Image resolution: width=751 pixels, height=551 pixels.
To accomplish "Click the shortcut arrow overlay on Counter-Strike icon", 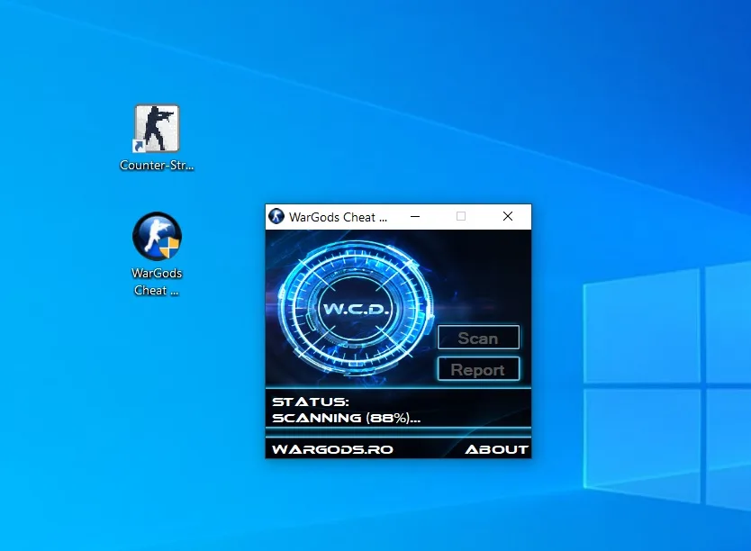I will (x=139, y=146).
